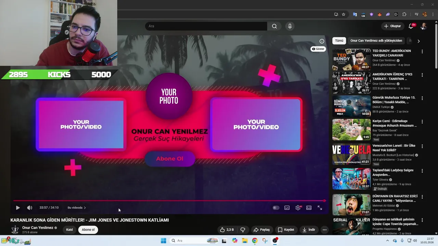The height and width of the screenshot is (246, 438).
Task: Open options for Ted Bundy video
Action: 422,52
